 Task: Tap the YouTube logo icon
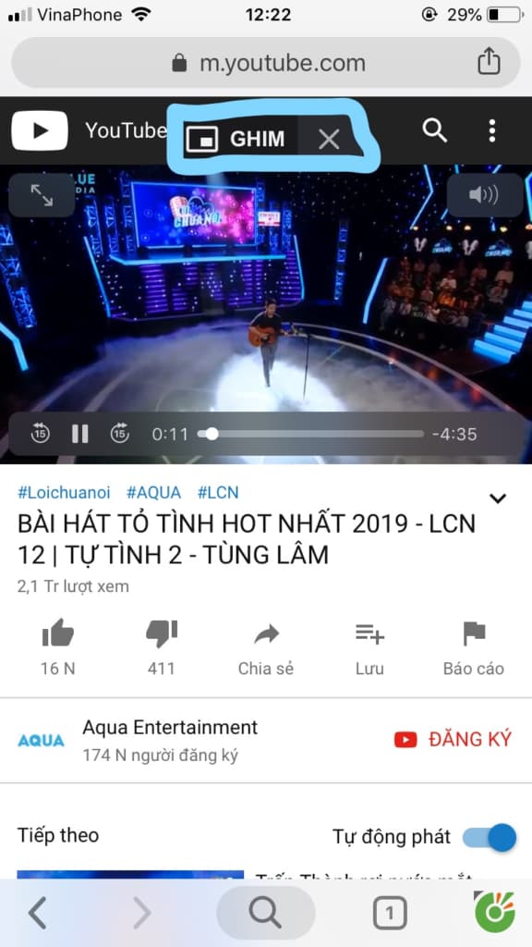pos(39,130)
